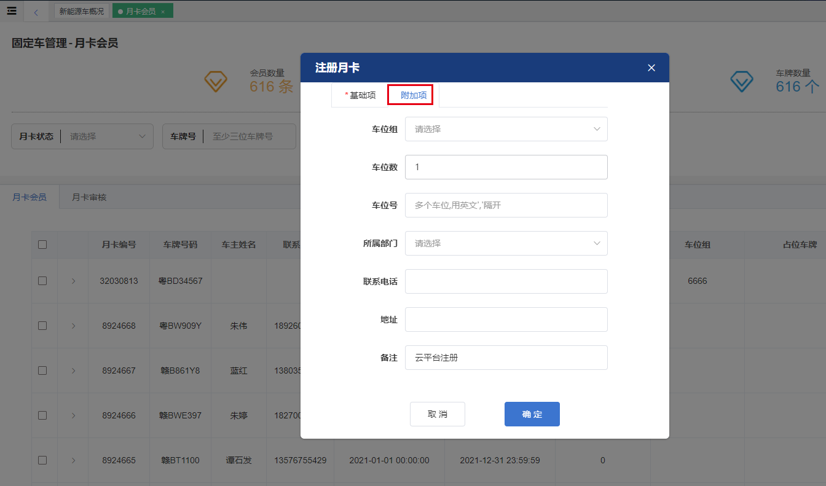
Task: Open the 附加项 tab in dialog
Action: 414,95
